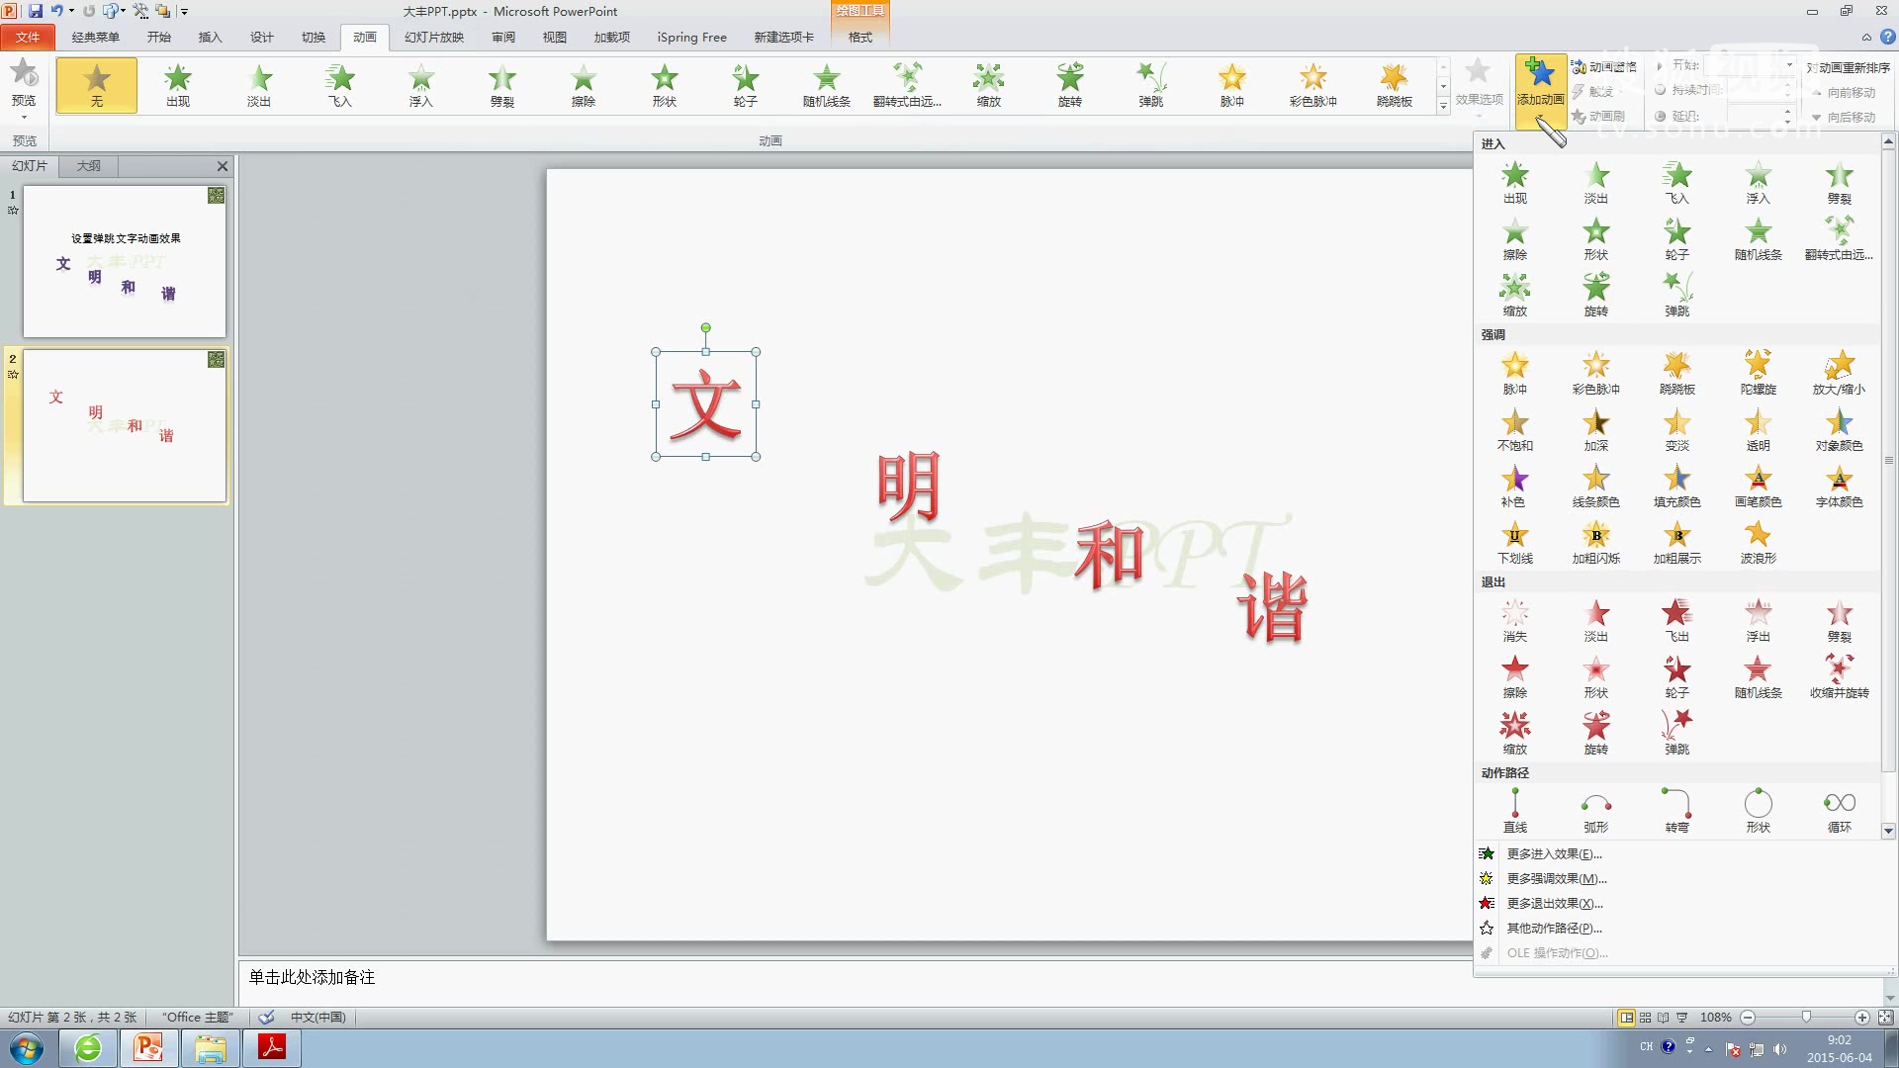Screen dimensions: 1899x1068
Task: Apply the 飞入 (Fly In) animation from ribbon gallery
Action: [340, 85]
